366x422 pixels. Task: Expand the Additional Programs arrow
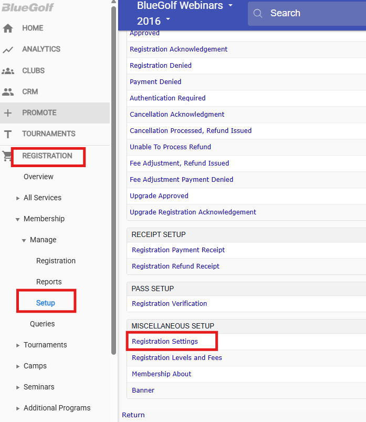point(18,408)
